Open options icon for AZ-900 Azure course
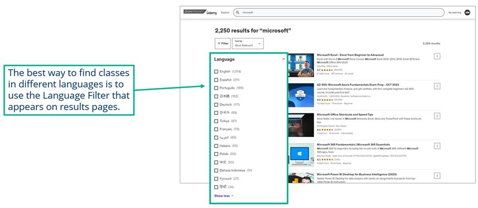This screenshot has height=208, width=478. click(437, 86)
